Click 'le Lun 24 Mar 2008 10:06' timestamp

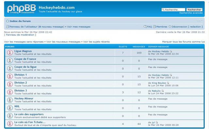click(163, 86)
